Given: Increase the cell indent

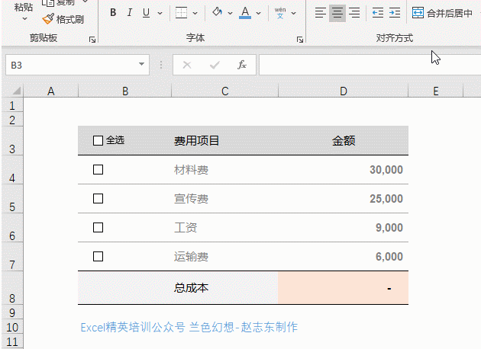Looking at the screenshot, I should pos(394,13).
